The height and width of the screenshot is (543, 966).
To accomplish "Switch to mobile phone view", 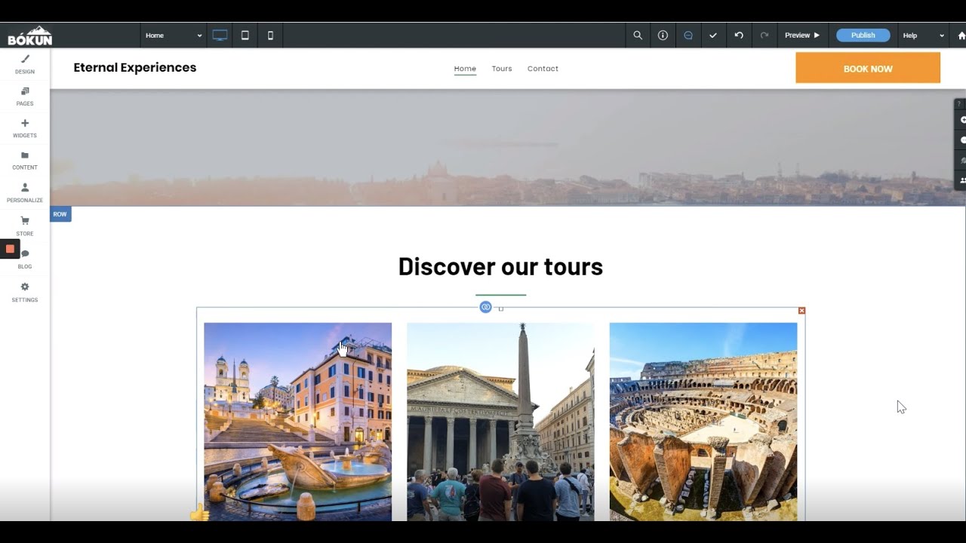I will coord(271,35).
